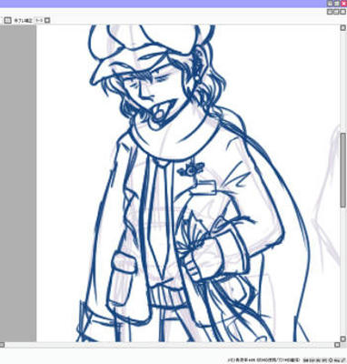Screen dimensions: 347x364
Task: Click the stabilizer icon in the top toolbar
Action: click(x=8, y=20)
